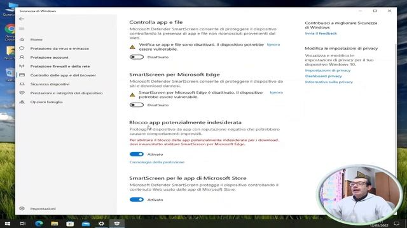Go to Home in the sidebar
Viewport: 407px width, 228px height.
pyautogui.click(x=36, y=39)
